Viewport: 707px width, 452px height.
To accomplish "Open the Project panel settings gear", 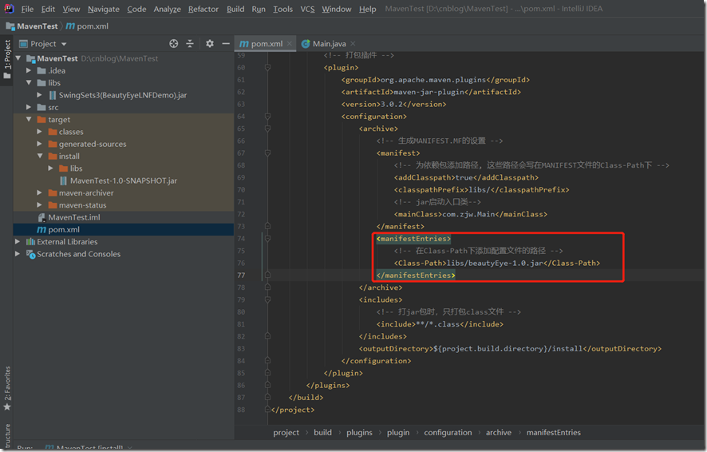I will (210, 44).
